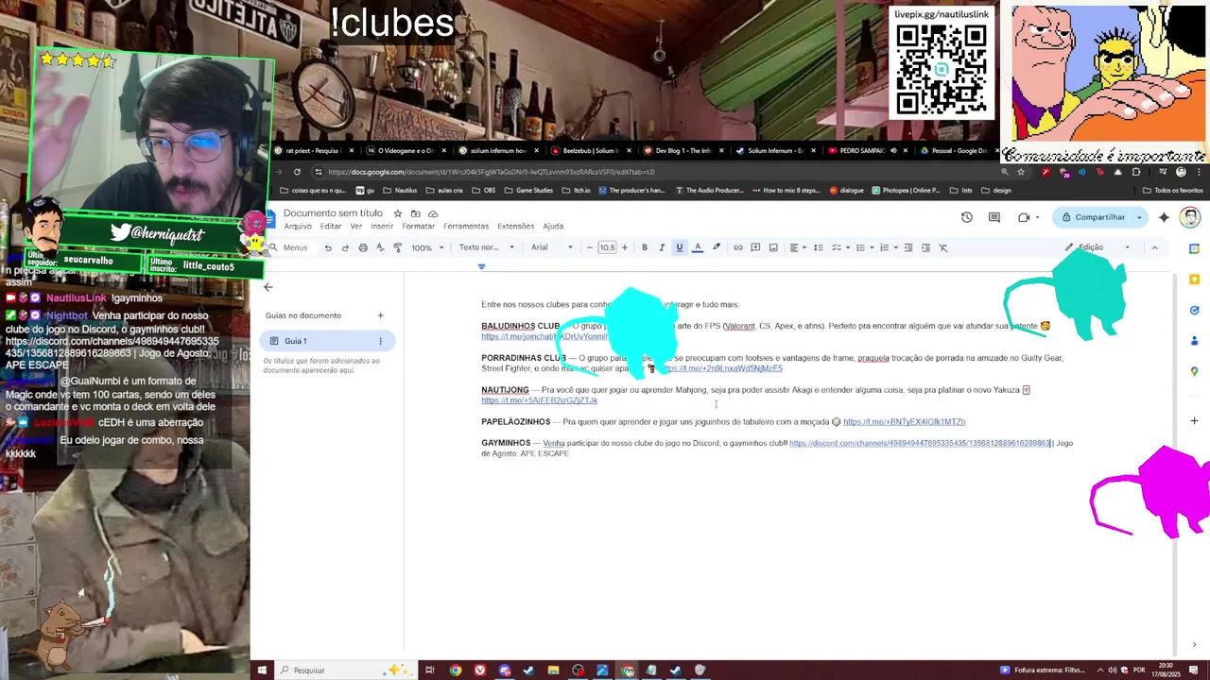This screenshot has width=1210, height=680.
Task: Reload the page in the browser
Action: [x=297, y=172]
